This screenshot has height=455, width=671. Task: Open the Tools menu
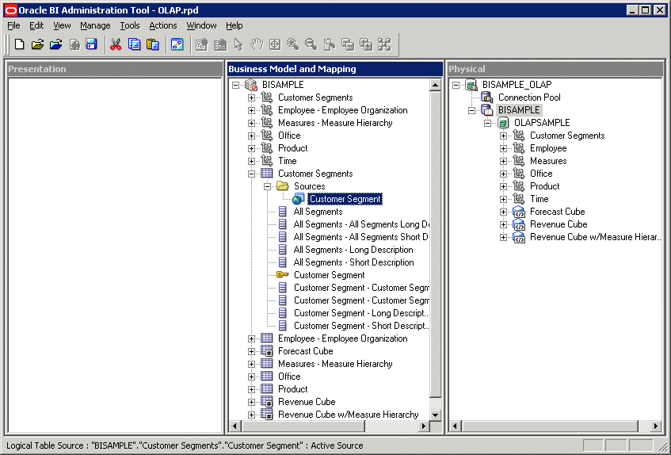click(130, 25)
